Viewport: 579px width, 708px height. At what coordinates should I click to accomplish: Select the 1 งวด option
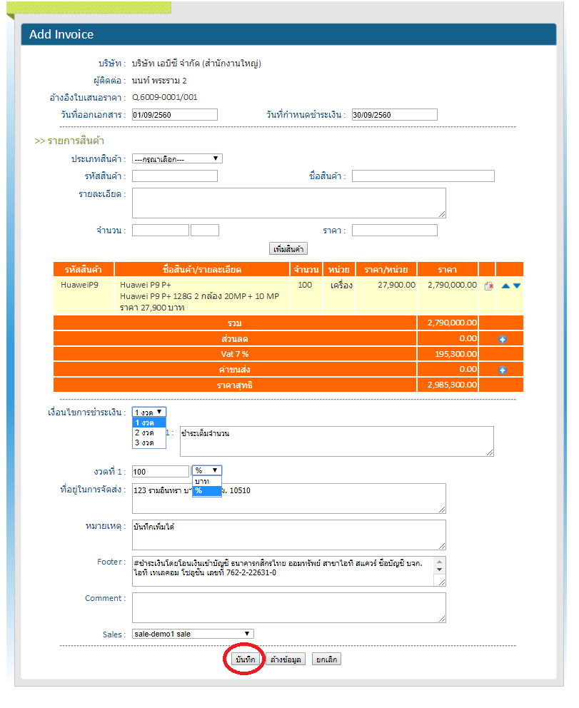pyautogui.click(x=149, y=423)
